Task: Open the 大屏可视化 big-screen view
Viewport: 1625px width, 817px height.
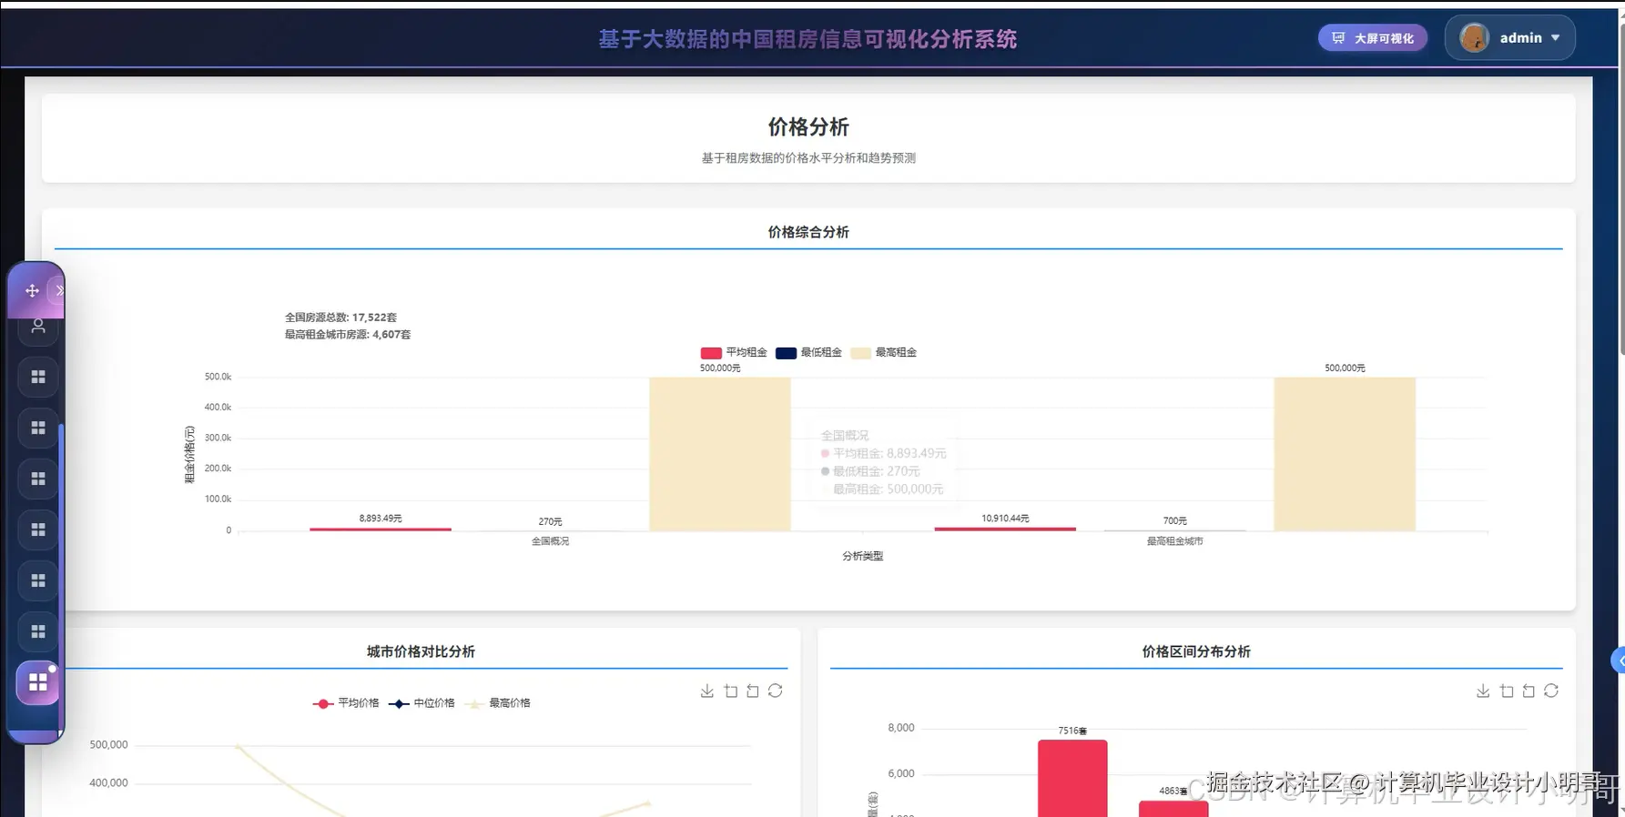Action: click(1373, 38)
